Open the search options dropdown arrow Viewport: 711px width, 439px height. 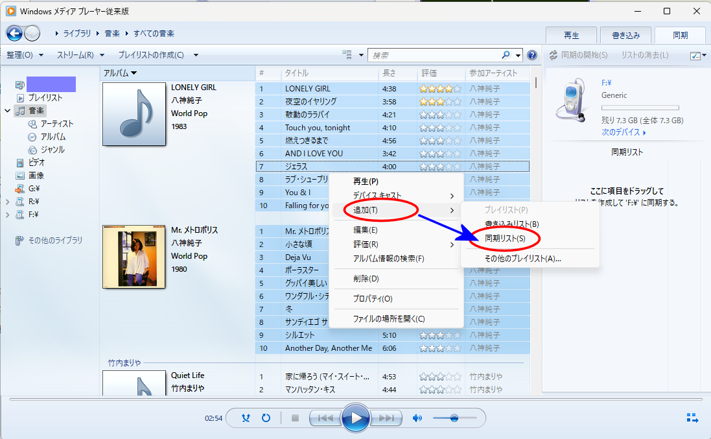tap(518, 55)
